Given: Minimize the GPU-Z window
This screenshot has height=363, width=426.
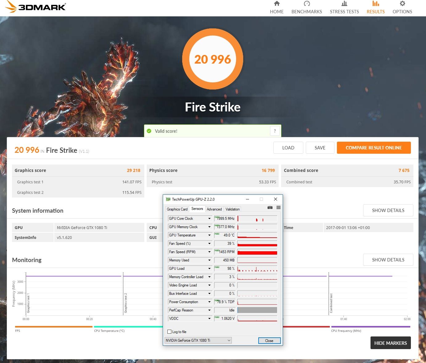Looking at the screenshot, I should (247, 199).
